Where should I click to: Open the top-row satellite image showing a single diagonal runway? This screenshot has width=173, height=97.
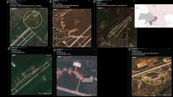click(117, 27)
